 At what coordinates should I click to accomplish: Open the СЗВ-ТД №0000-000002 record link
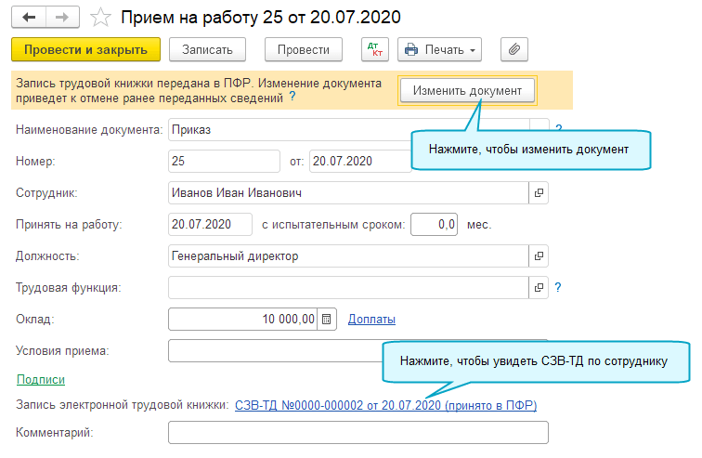(x=385, y=405)
